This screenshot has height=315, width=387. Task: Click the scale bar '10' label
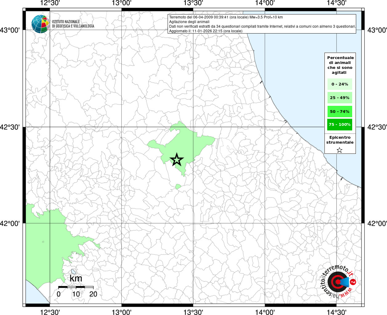tap(76, 294)
